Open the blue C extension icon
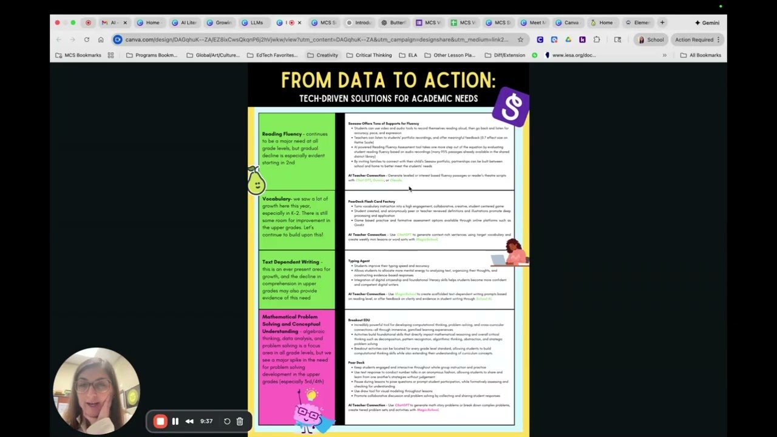Viewport: 777px width, 437px height. click(540, 39)
